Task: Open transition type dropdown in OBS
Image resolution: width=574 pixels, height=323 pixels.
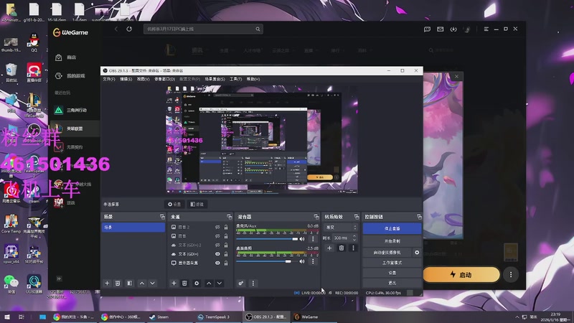Action: (x=340, y=228)
